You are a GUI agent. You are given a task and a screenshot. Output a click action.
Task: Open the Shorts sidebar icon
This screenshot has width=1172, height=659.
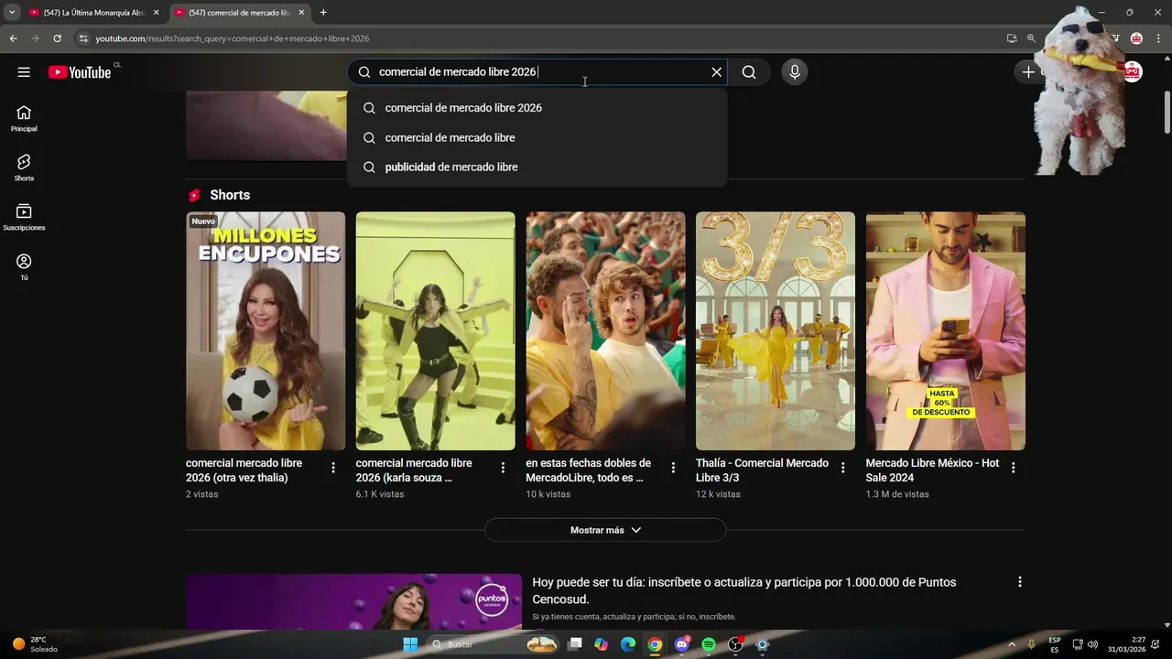pyautogui.click(x=24, y=167)
